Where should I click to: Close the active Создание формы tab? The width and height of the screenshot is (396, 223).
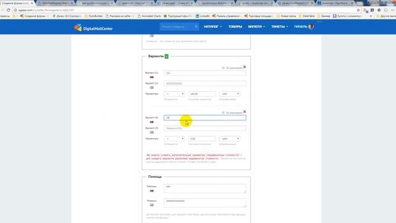click(x=32, y=3)
